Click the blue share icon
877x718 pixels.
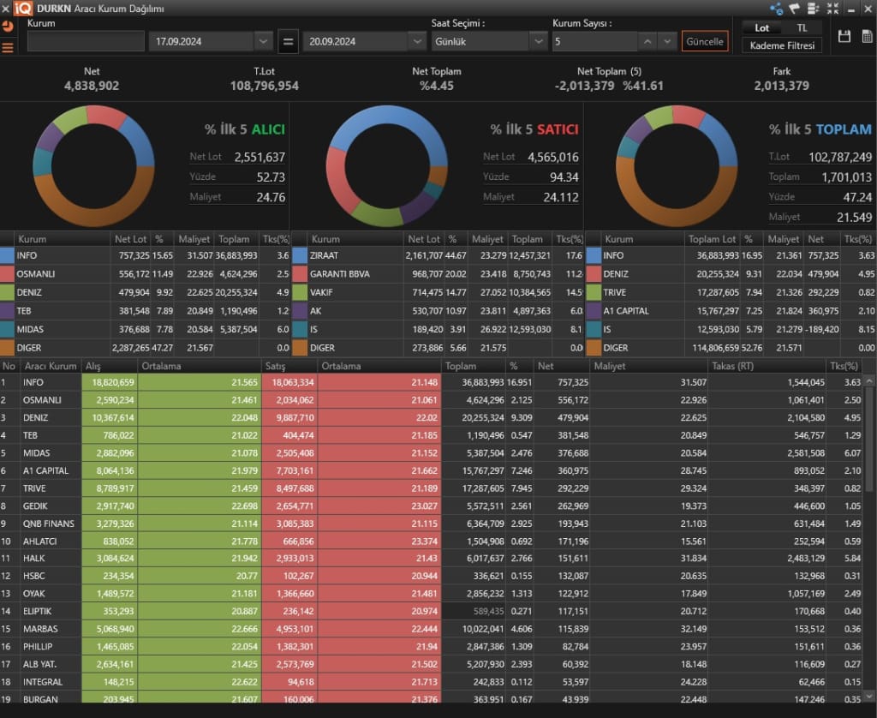point(776,9)
